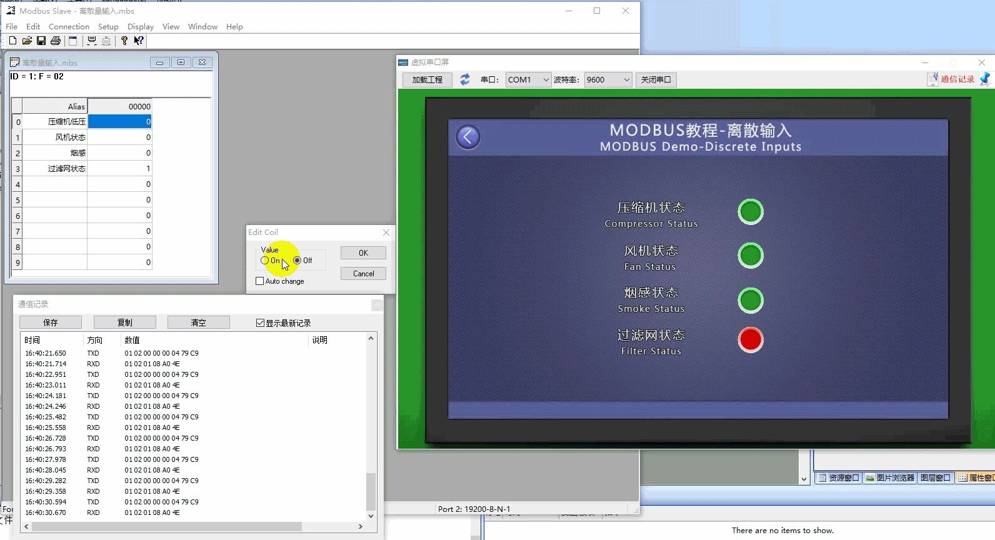Select the Off radio button in Edit Coil
This screenshot has width=995, height=540.
[297, 261]
